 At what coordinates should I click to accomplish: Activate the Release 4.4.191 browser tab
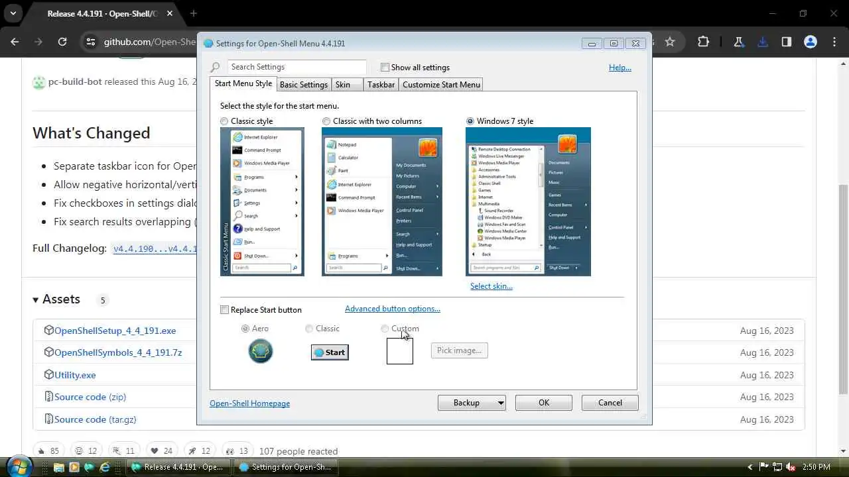(102, 13)
